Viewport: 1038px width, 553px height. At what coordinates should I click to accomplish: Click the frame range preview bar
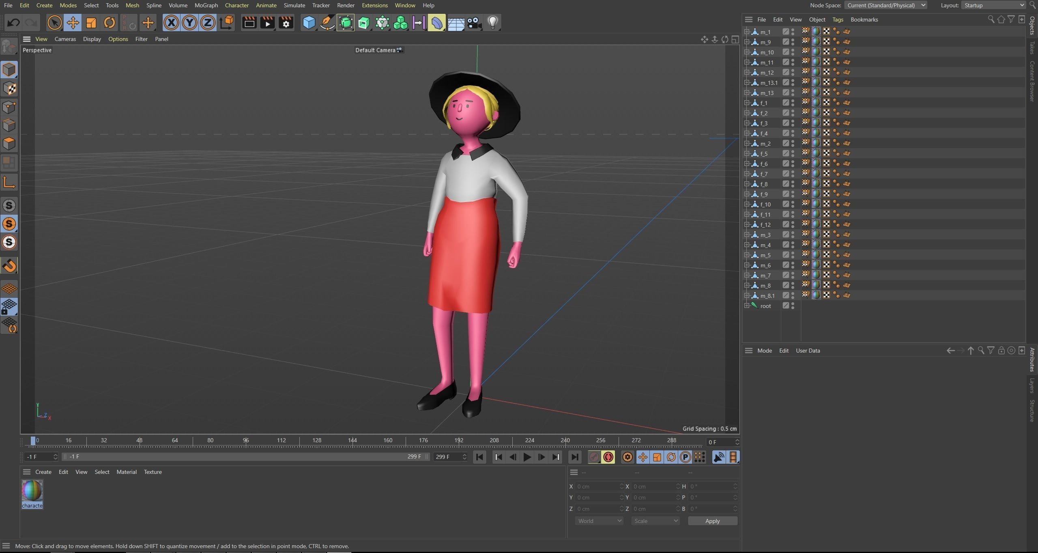click(x=245, y=457)
